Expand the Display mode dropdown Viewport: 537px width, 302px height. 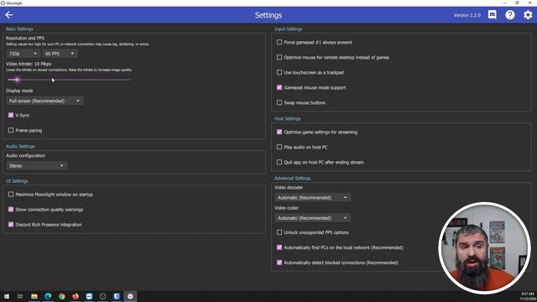[x=44, y=101]
